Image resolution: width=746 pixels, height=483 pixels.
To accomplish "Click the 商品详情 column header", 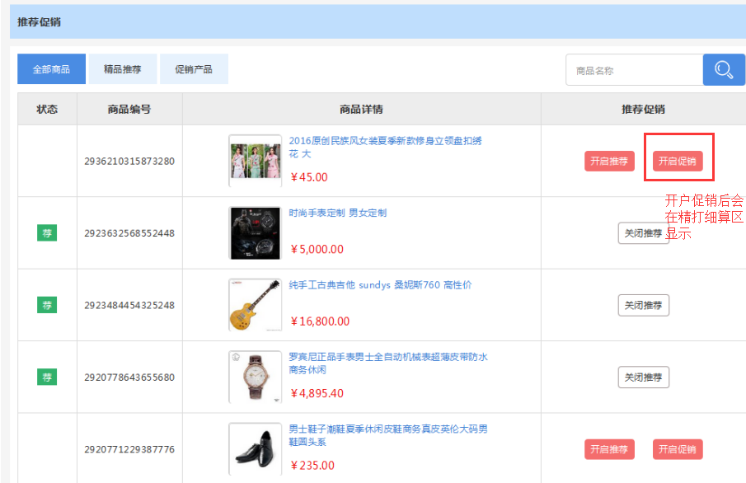I will coord(362,109).
